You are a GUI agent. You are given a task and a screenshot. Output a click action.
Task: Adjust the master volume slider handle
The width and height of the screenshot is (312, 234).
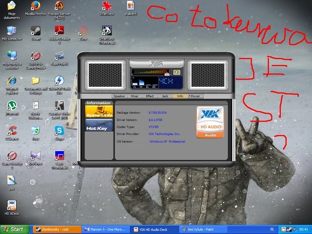[x=167, y=74]
